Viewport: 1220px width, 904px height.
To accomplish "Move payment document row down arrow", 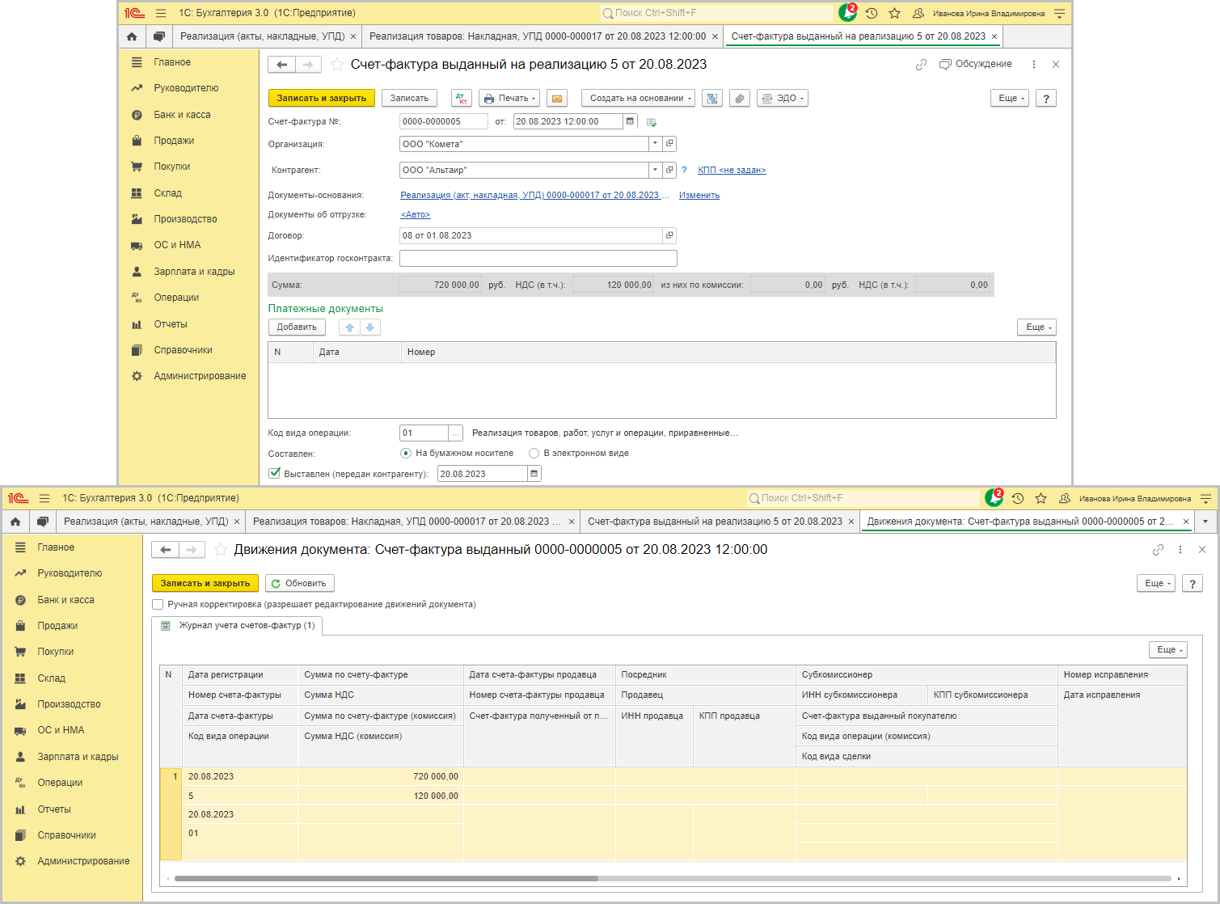I will click(370, 327).
